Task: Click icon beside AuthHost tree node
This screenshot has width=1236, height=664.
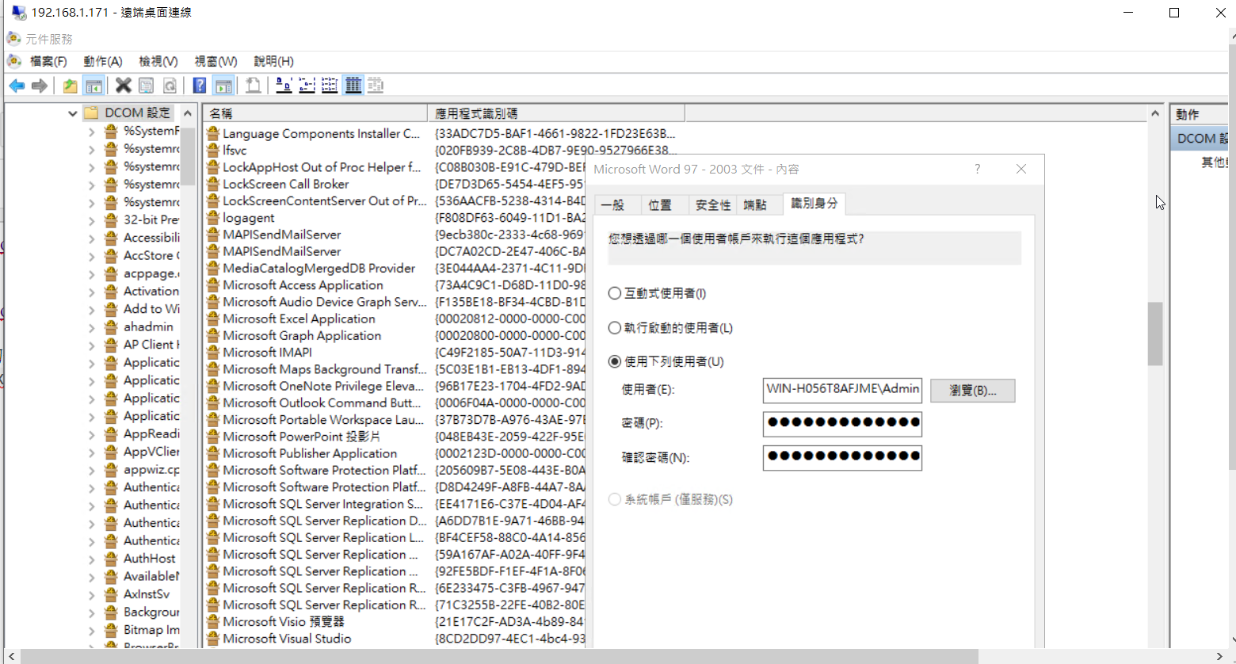Action: click(x=112, y=558)
